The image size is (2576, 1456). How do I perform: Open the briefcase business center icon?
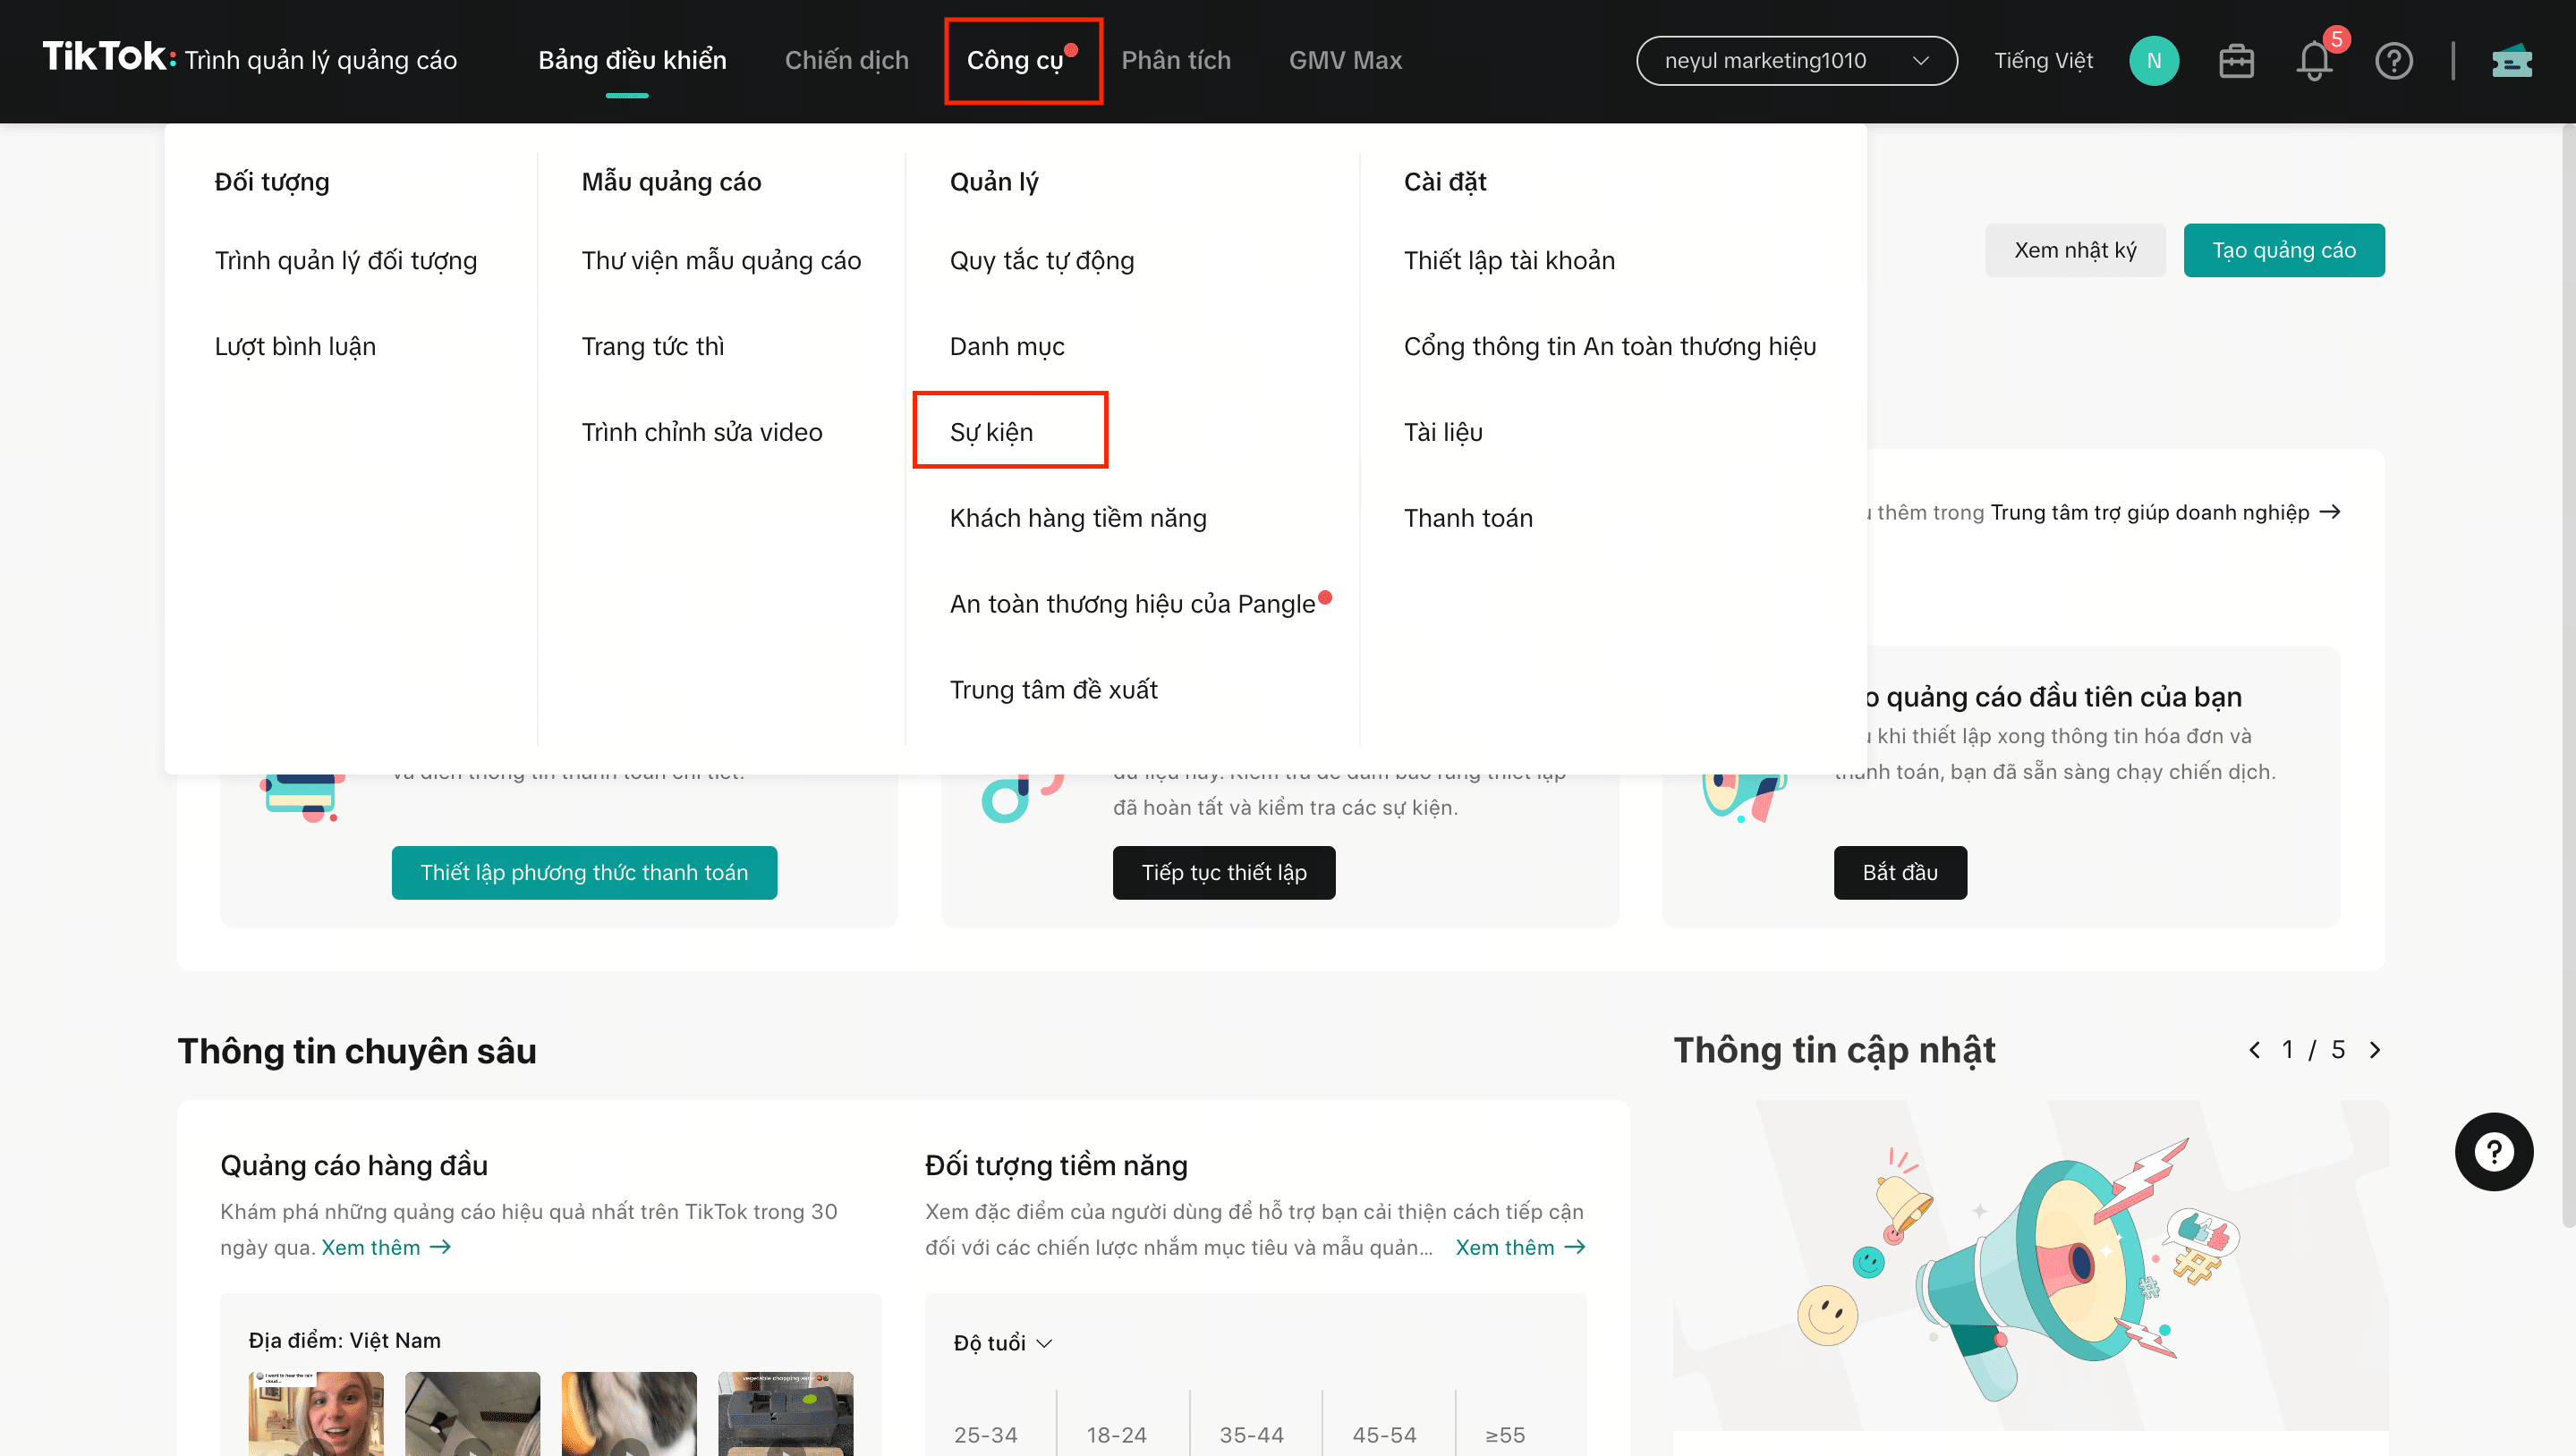(2236, 61)
